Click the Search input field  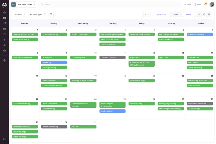tap(110, 4)
